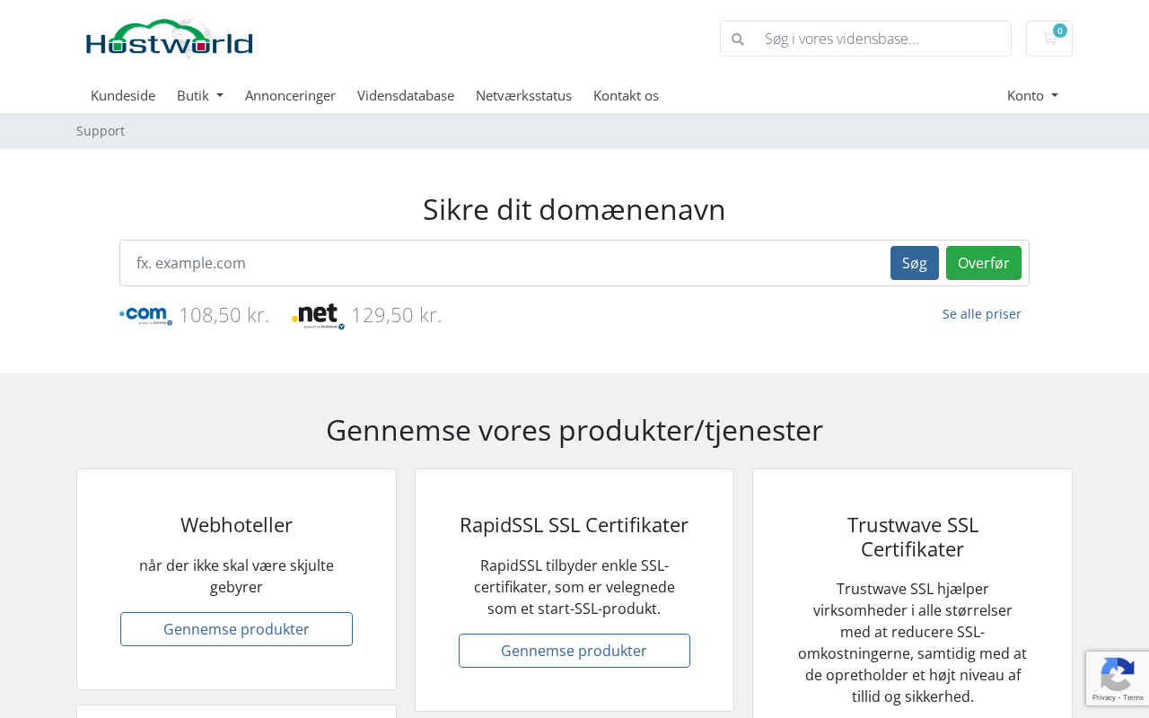Focus the domain name input field

(x=503, y=263)
